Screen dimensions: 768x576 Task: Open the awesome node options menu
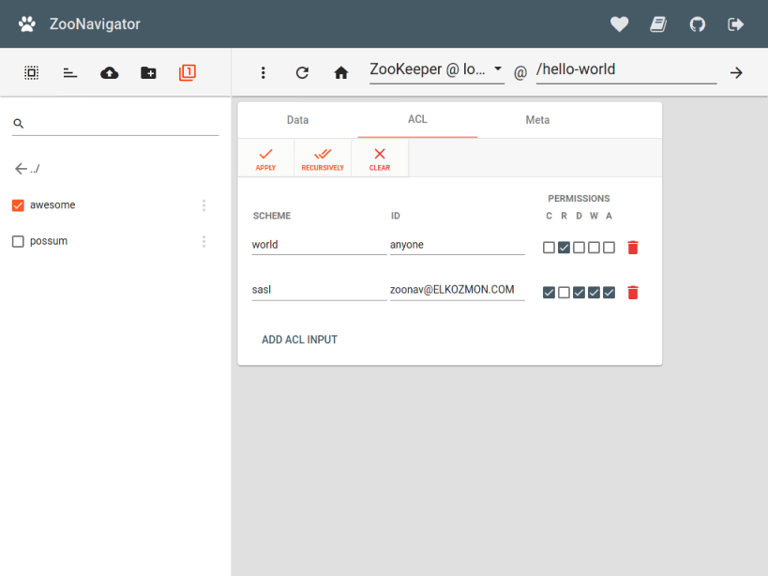point(203,205)
